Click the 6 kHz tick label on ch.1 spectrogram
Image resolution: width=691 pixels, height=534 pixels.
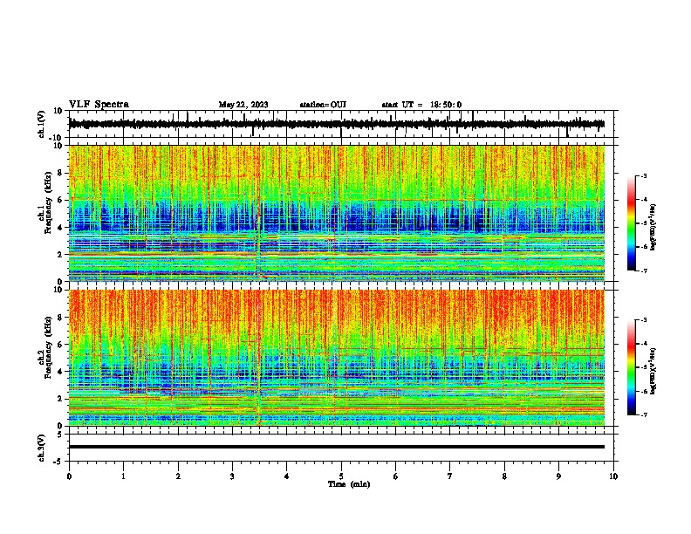point(60,200)
